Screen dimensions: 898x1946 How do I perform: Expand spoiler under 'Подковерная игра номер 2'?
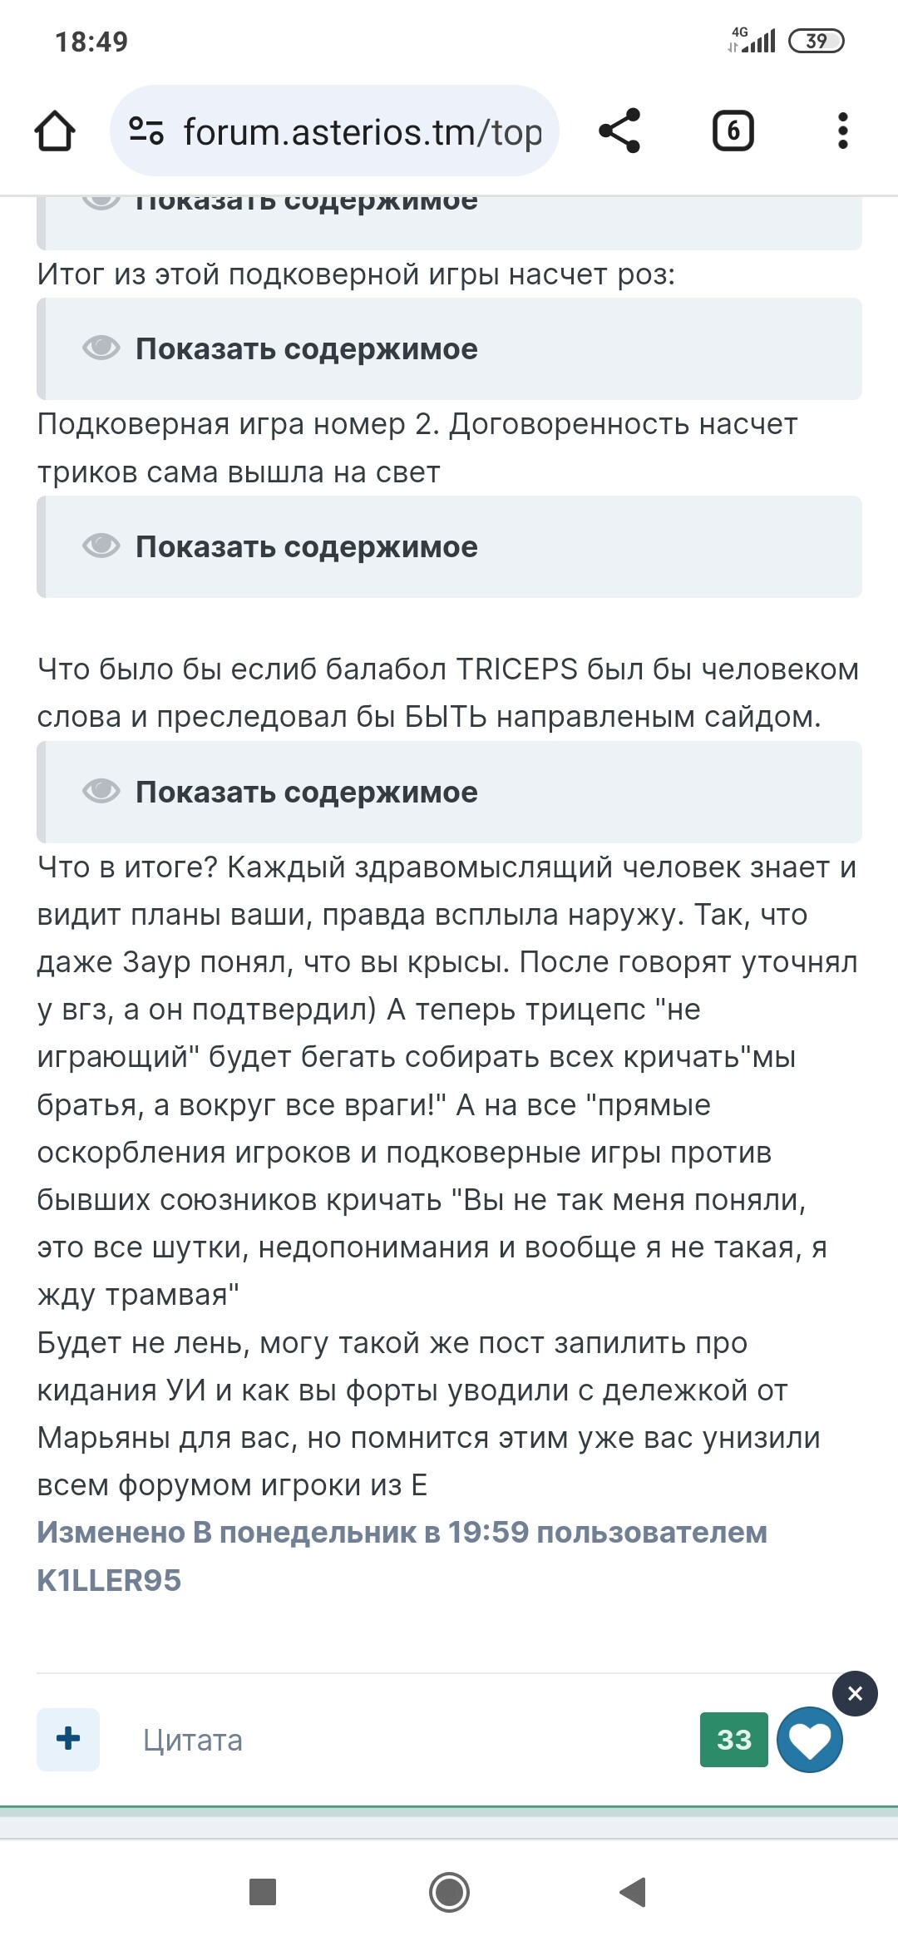(449, 547)
